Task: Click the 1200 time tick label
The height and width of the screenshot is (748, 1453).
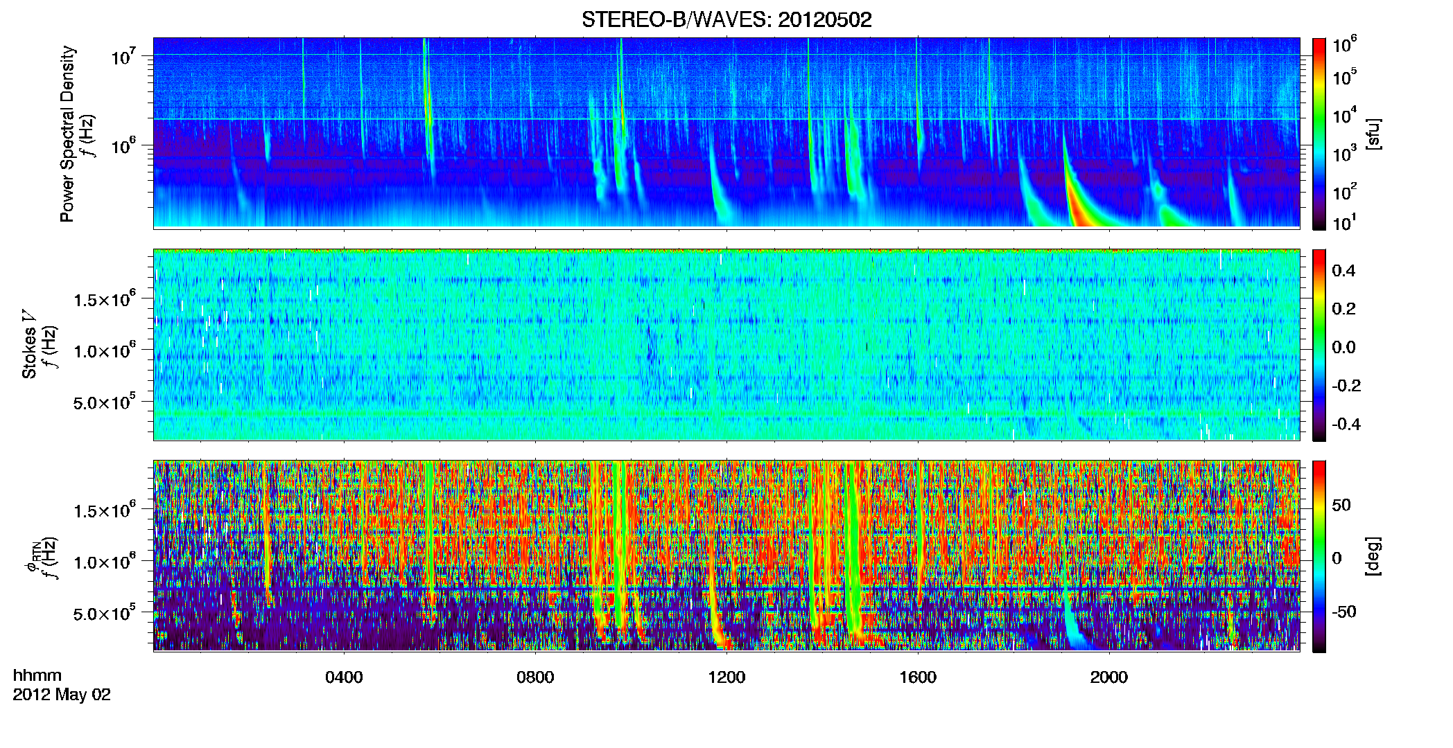Action: [x=726, y=677]
